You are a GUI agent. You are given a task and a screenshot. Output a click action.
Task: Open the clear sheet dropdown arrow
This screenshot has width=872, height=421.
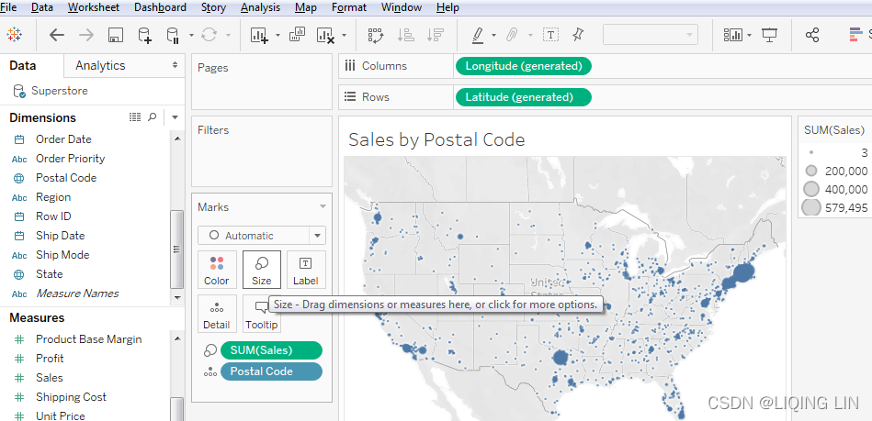point(345,36)
